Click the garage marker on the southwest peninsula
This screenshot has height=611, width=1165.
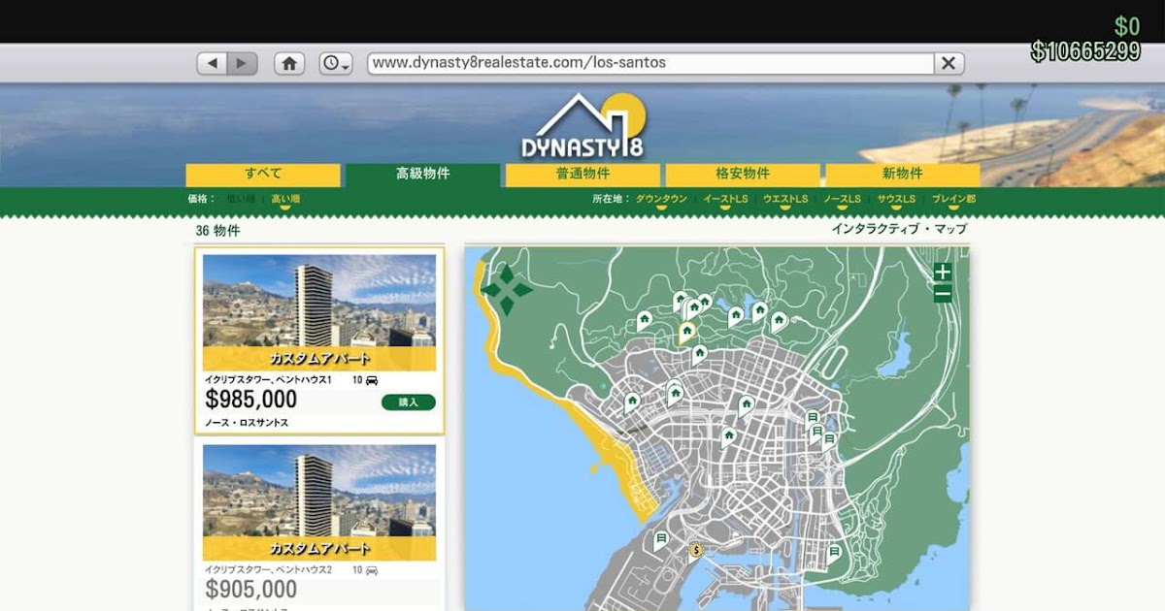pos(661,539)
